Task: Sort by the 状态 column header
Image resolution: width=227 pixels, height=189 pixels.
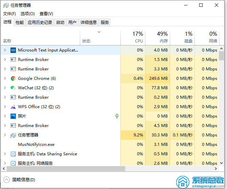Action: point(100,38)
